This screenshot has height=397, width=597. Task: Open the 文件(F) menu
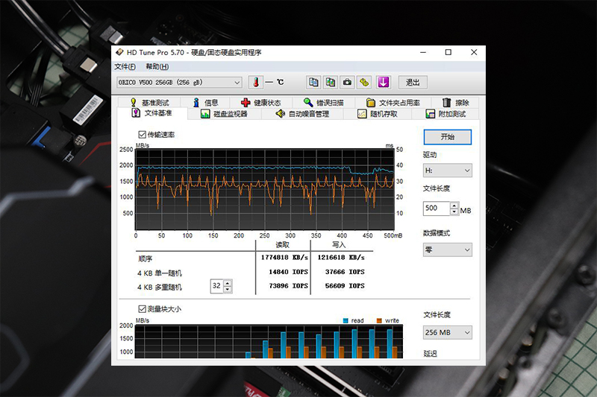point(125,66)
